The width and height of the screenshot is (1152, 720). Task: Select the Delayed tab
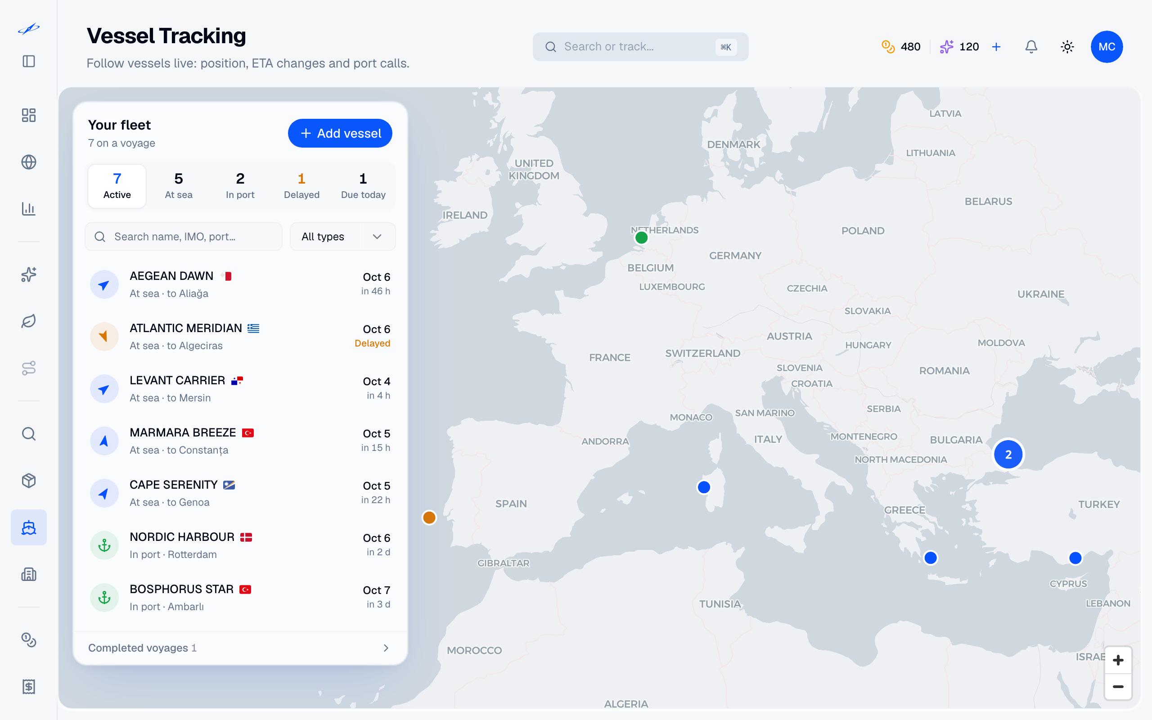pyautogui.click(x=301, y=186)
